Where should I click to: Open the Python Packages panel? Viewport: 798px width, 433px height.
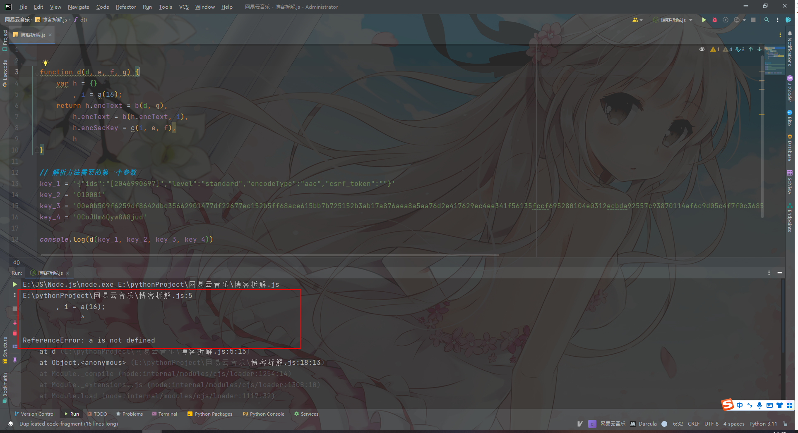(x=210, y=414)
